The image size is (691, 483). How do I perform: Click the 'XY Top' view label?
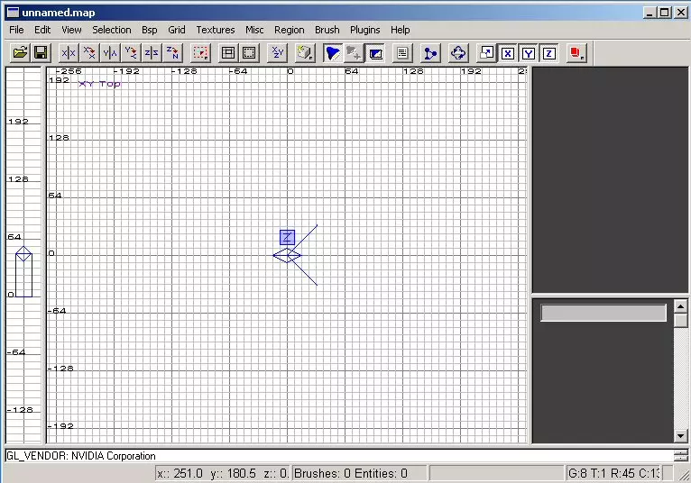coord(99,84)
